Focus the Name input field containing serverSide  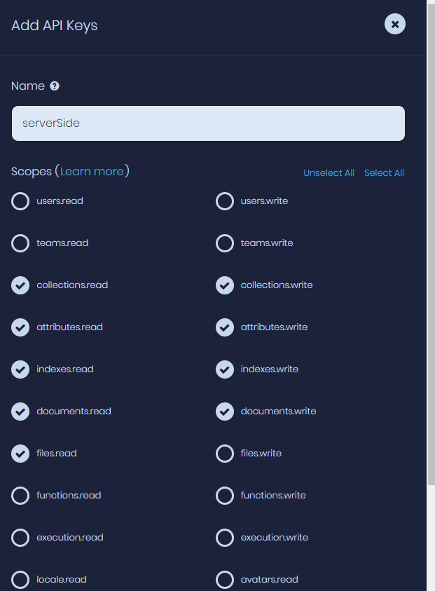208,123
